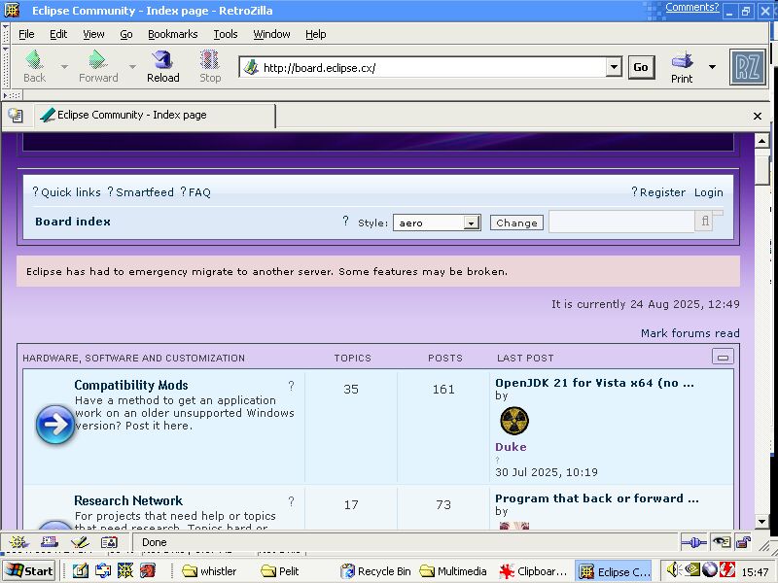Open the Research Network forum link
This screenshot has height=583, width=778.
128,500
